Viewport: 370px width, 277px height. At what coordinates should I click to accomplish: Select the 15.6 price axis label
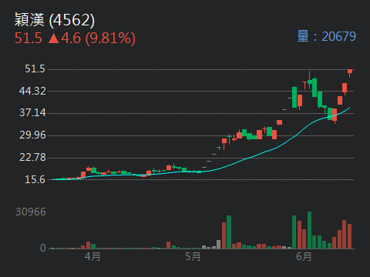pyautogui.click(x=35, y=179)
